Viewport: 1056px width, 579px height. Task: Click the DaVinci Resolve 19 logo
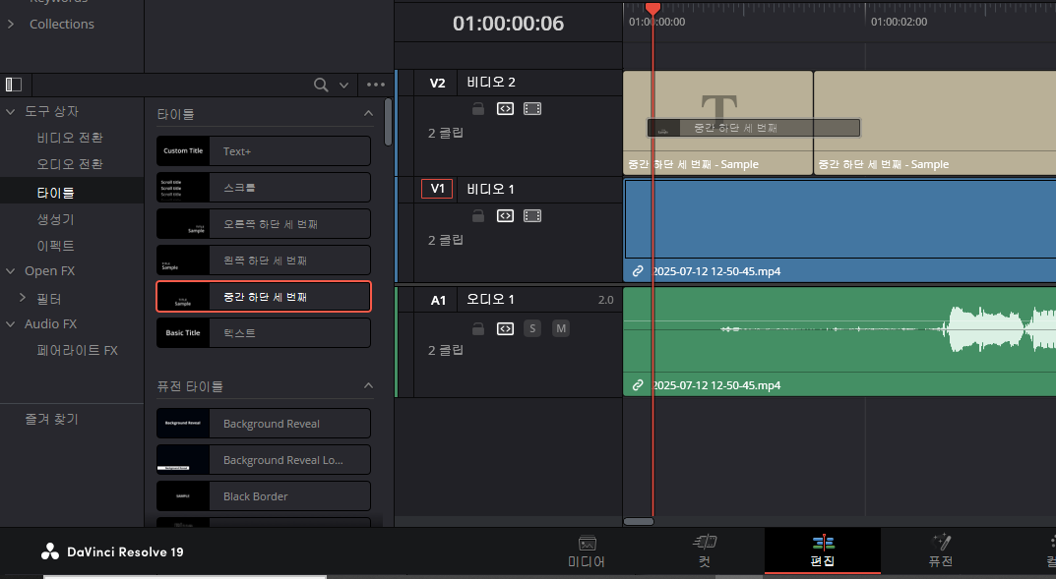(x=50, y=552)
